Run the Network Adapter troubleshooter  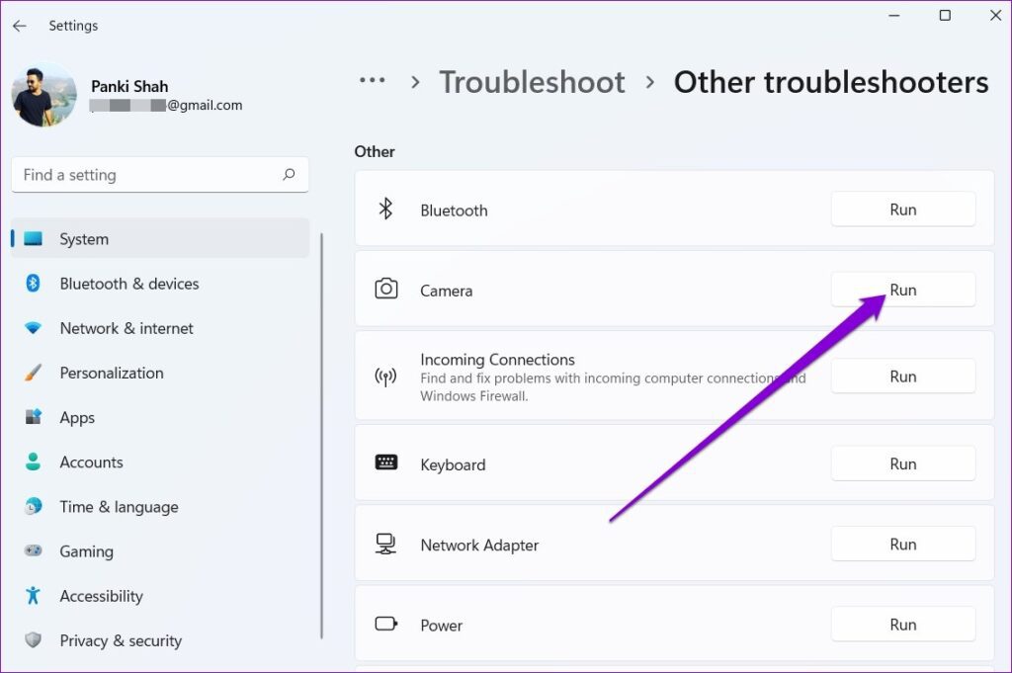click(902, 544)
